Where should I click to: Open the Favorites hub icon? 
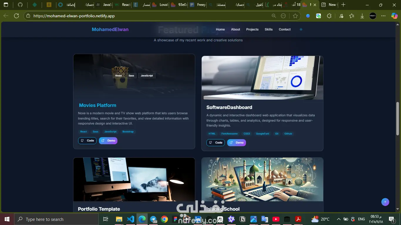[352, 16]
